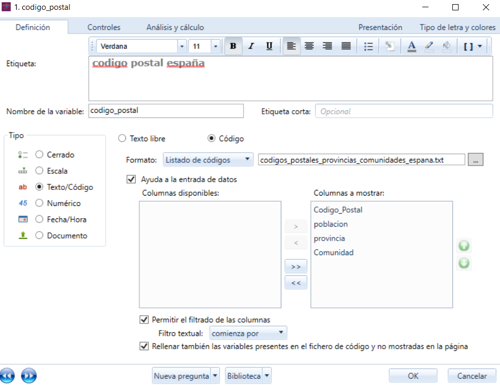500x386 pixels.
Task: Select the Fecha/Hora question type
Action: tap(39, 219)
